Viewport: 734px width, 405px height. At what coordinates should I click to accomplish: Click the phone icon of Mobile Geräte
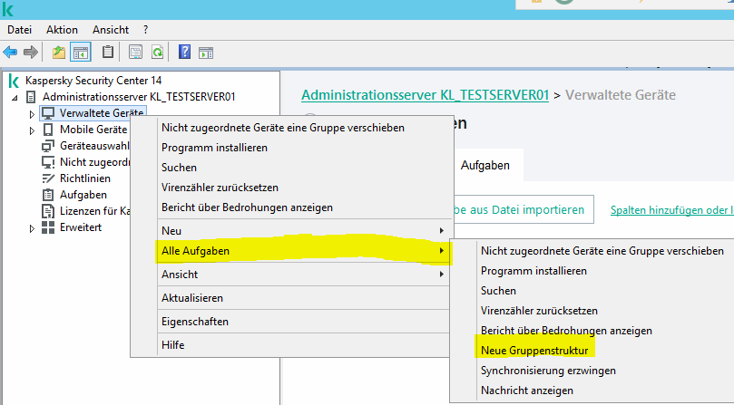pyautogui.click(x=48, y=129)
